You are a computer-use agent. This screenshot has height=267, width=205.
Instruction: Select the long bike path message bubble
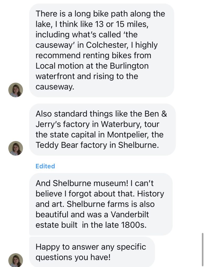click(101, 50)
